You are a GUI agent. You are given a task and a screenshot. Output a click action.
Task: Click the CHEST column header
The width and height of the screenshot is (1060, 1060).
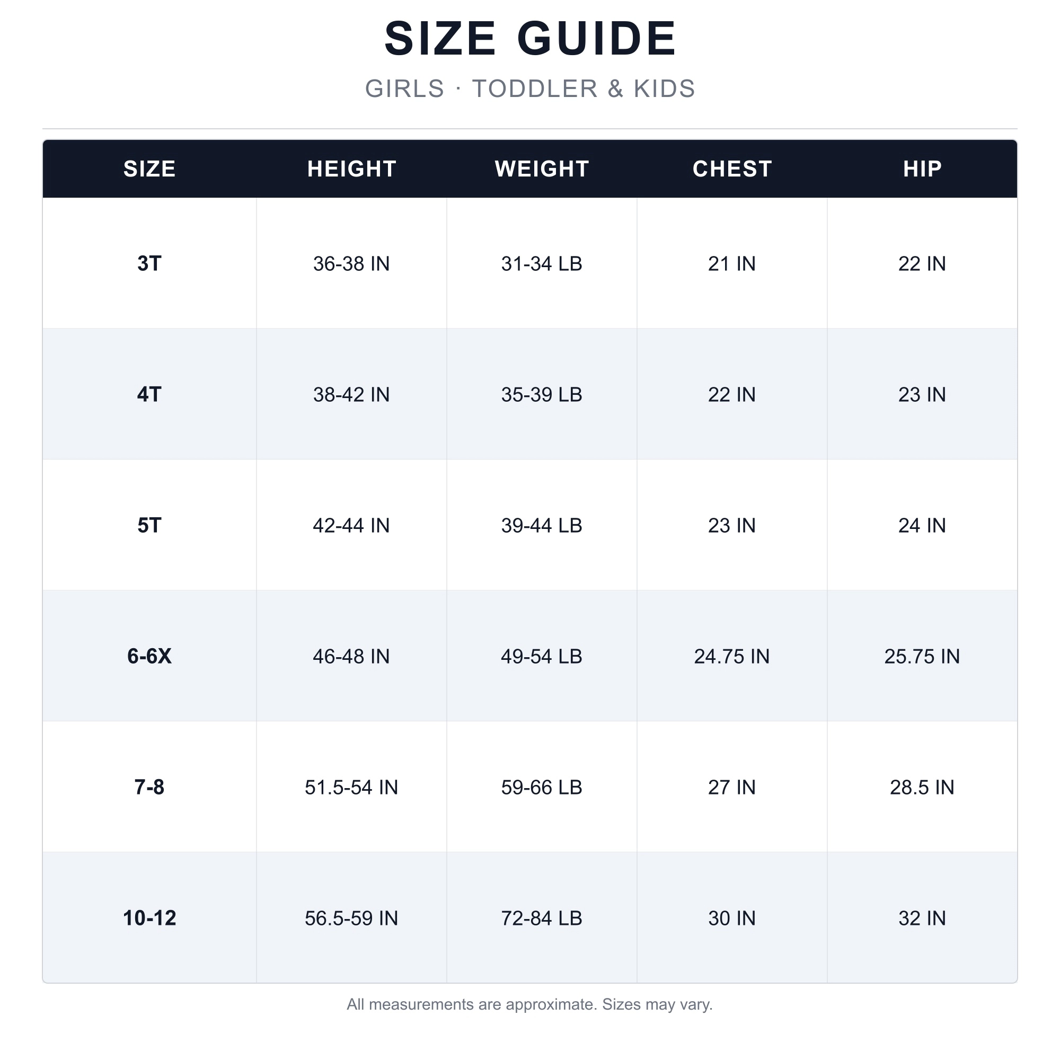click(x=732, y=169)
